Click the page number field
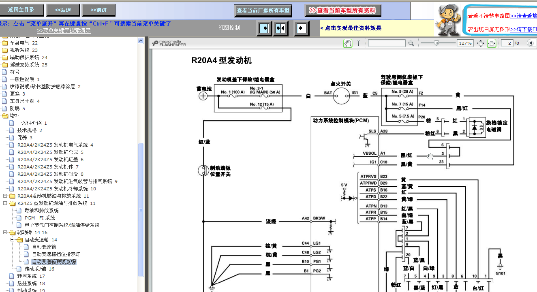Viewport: 537px width, 292px height. (507, 43)
